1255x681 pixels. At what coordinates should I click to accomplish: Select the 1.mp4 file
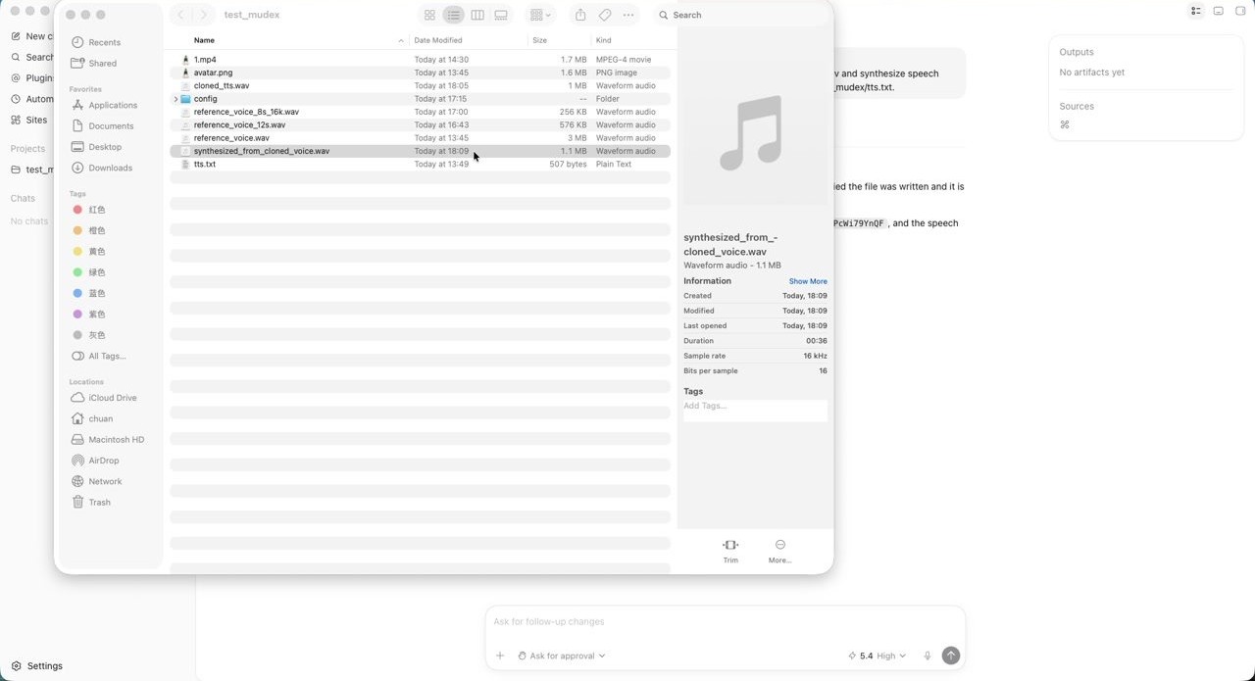coord(420,60)
